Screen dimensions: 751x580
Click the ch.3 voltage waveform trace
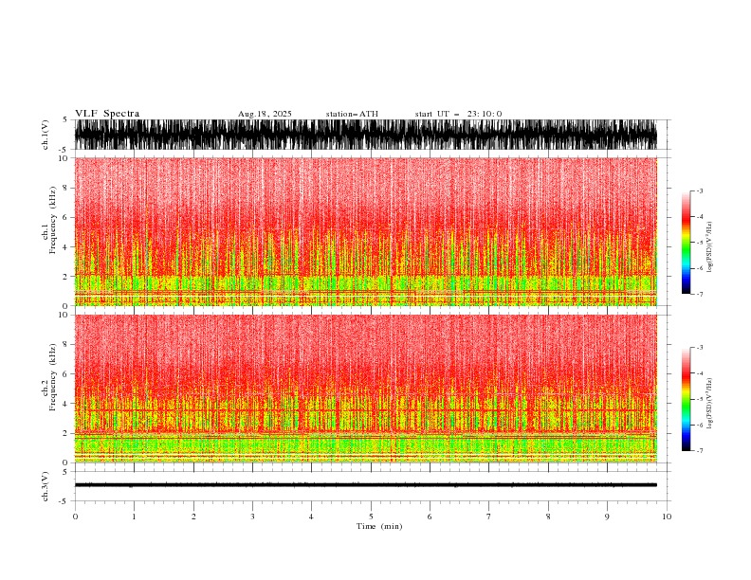365,485
